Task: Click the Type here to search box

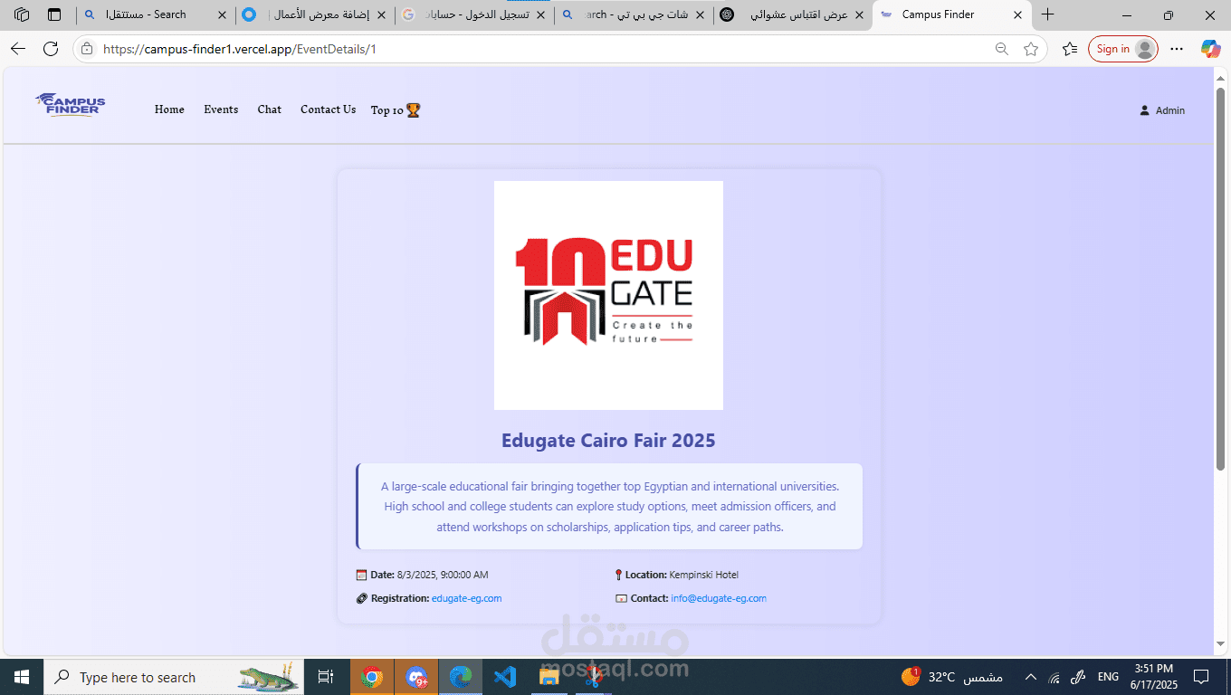Action: coord(172,677)
